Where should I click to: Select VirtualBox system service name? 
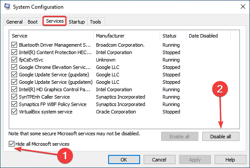(46, 112)
